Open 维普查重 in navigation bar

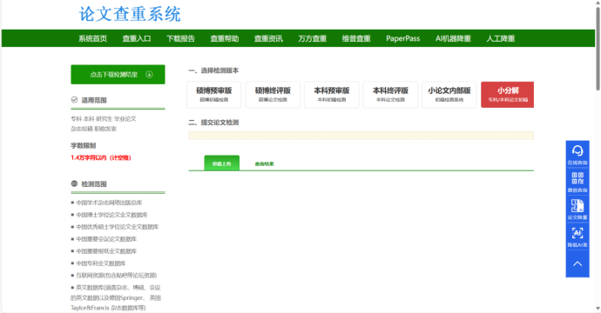tap(356, 38)
